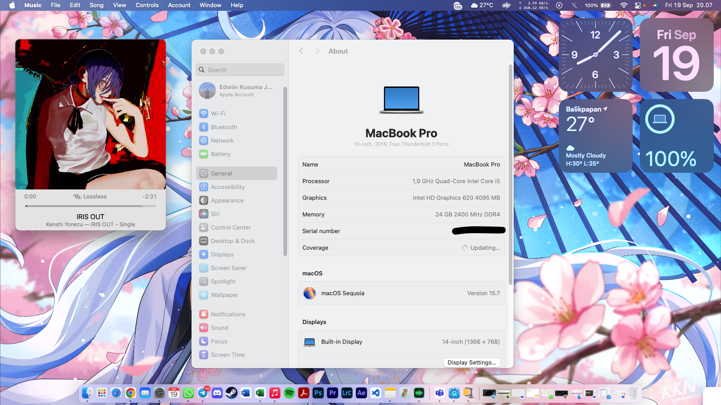Open Microsoft Teams from the Dock
Screen dimensions: 721x405
pyautogui.click(x=440, y=393)
